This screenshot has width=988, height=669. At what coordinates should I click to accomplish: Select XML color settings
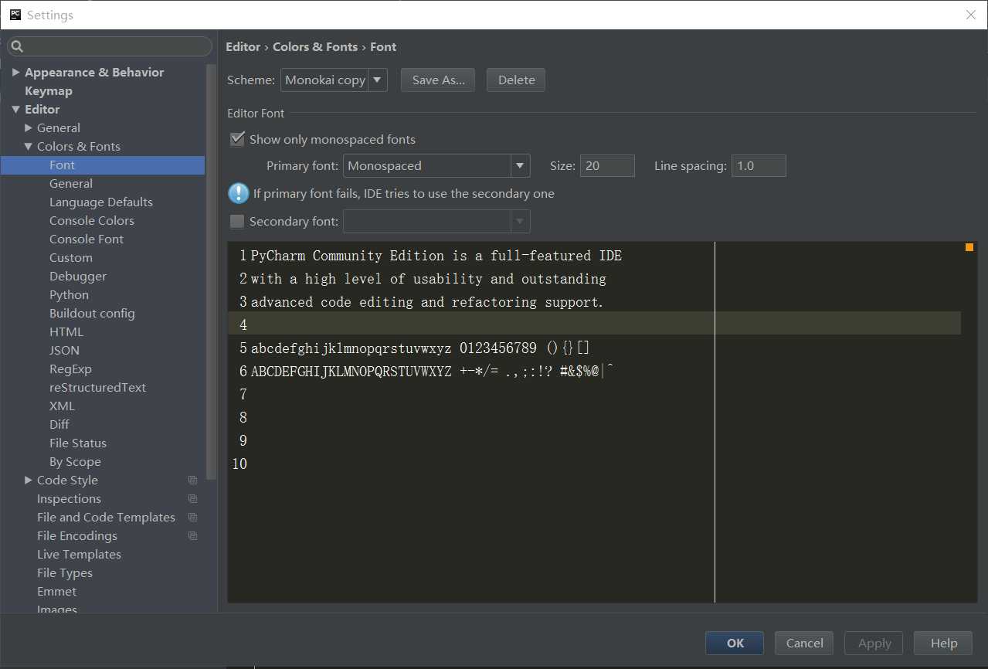click(63, 406)
